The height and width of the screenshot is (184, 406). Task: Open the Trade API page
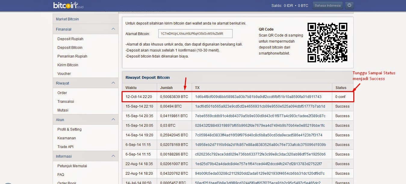coord(65,147)
